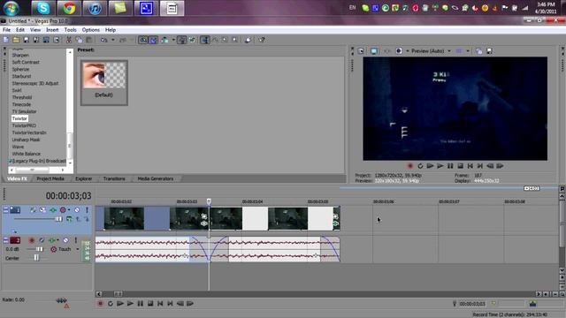This screenshot has width=566, height=318.
Task: Invert phase on audio track 2
Action: 42,240
